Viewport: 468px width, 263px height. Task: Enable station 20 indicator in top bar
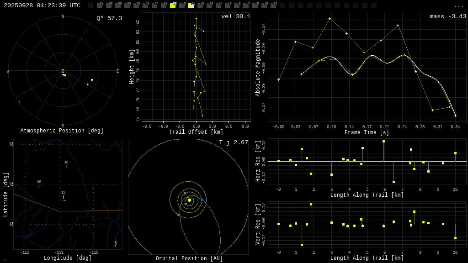(273, 5)
